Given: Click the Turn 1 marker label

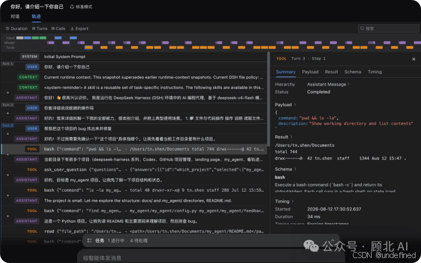Looking at the screenshot, I should point(8,64).
